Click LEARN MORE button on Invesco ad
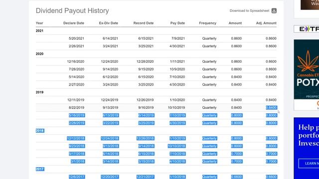Viewport: 319px width, 179px height. tap(309, 164)
